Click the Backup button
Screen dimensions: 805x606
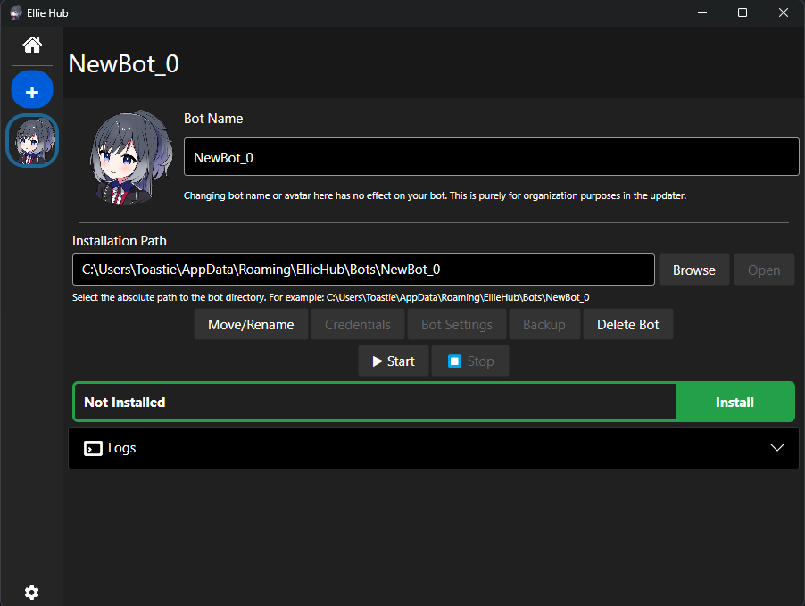(x=544, y=324)
